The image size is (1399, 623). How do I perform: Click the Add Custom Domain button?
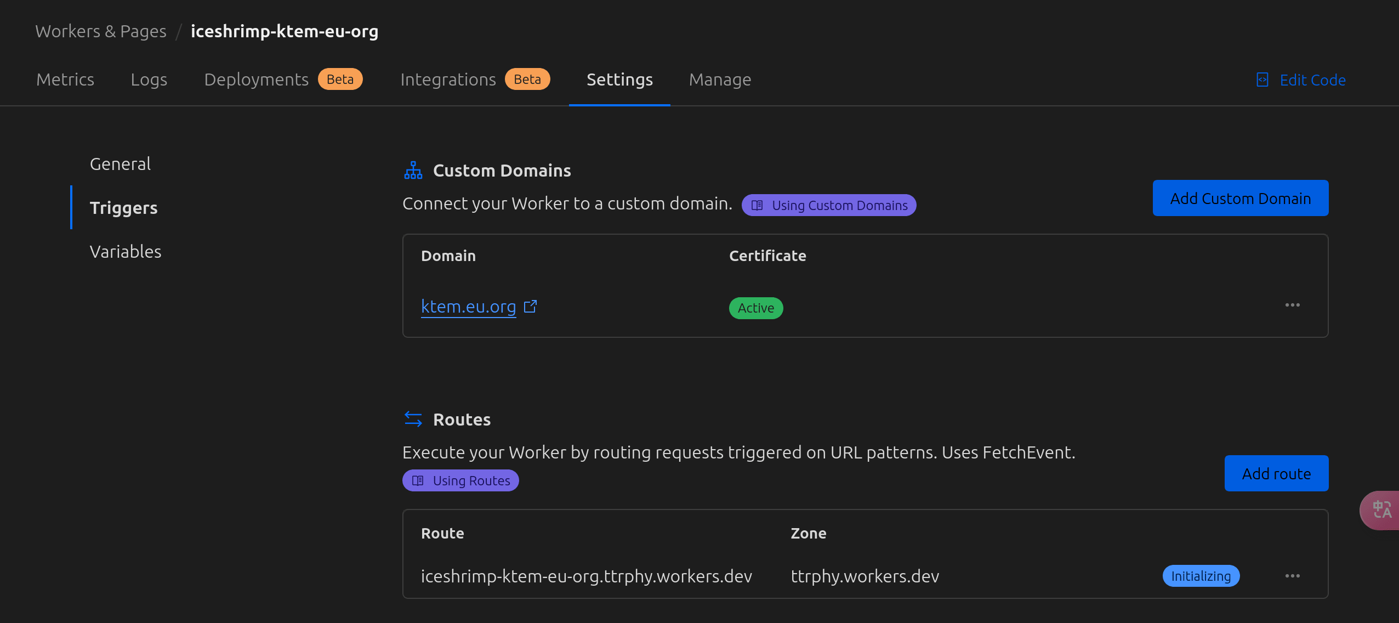click(x=1241, y=198)
